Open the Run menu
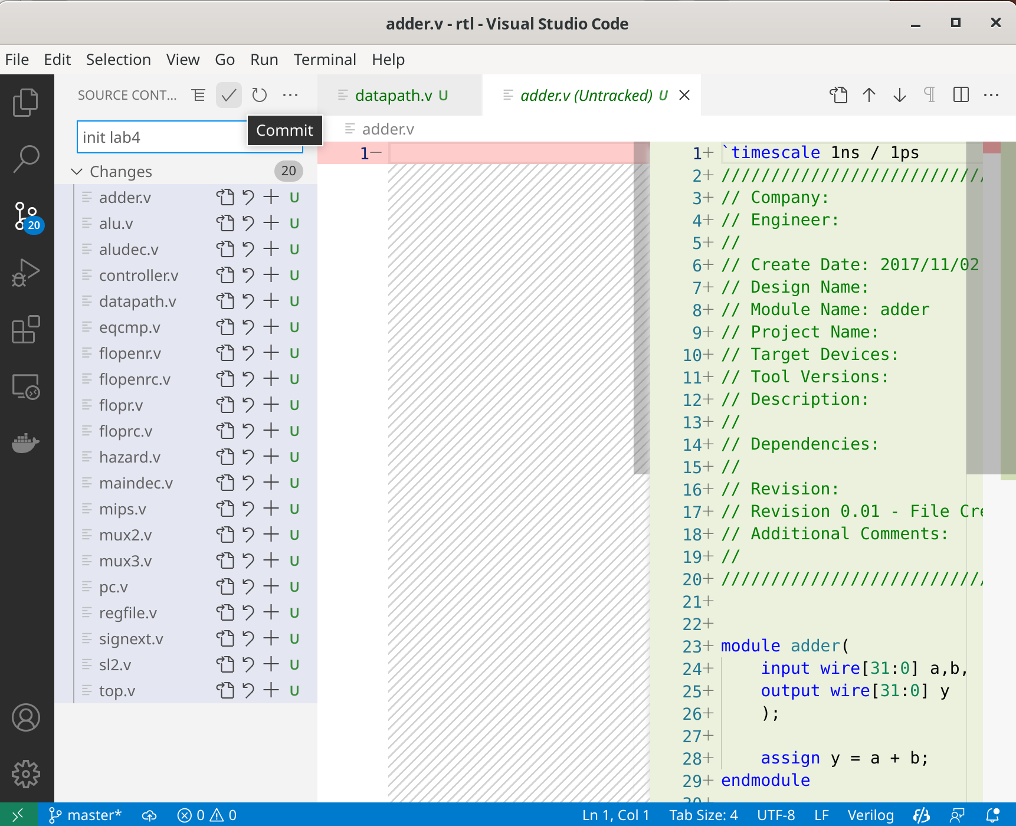Image resolution: width=1016 pixels, height=826 pixels. pos(264,60)
